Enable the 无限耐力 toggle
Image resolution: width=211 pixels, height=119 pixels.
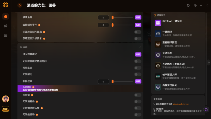(138, 75)
